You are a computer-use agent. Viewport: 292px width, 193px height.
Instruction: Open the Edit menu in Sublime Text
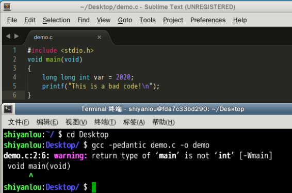point(30,20)
